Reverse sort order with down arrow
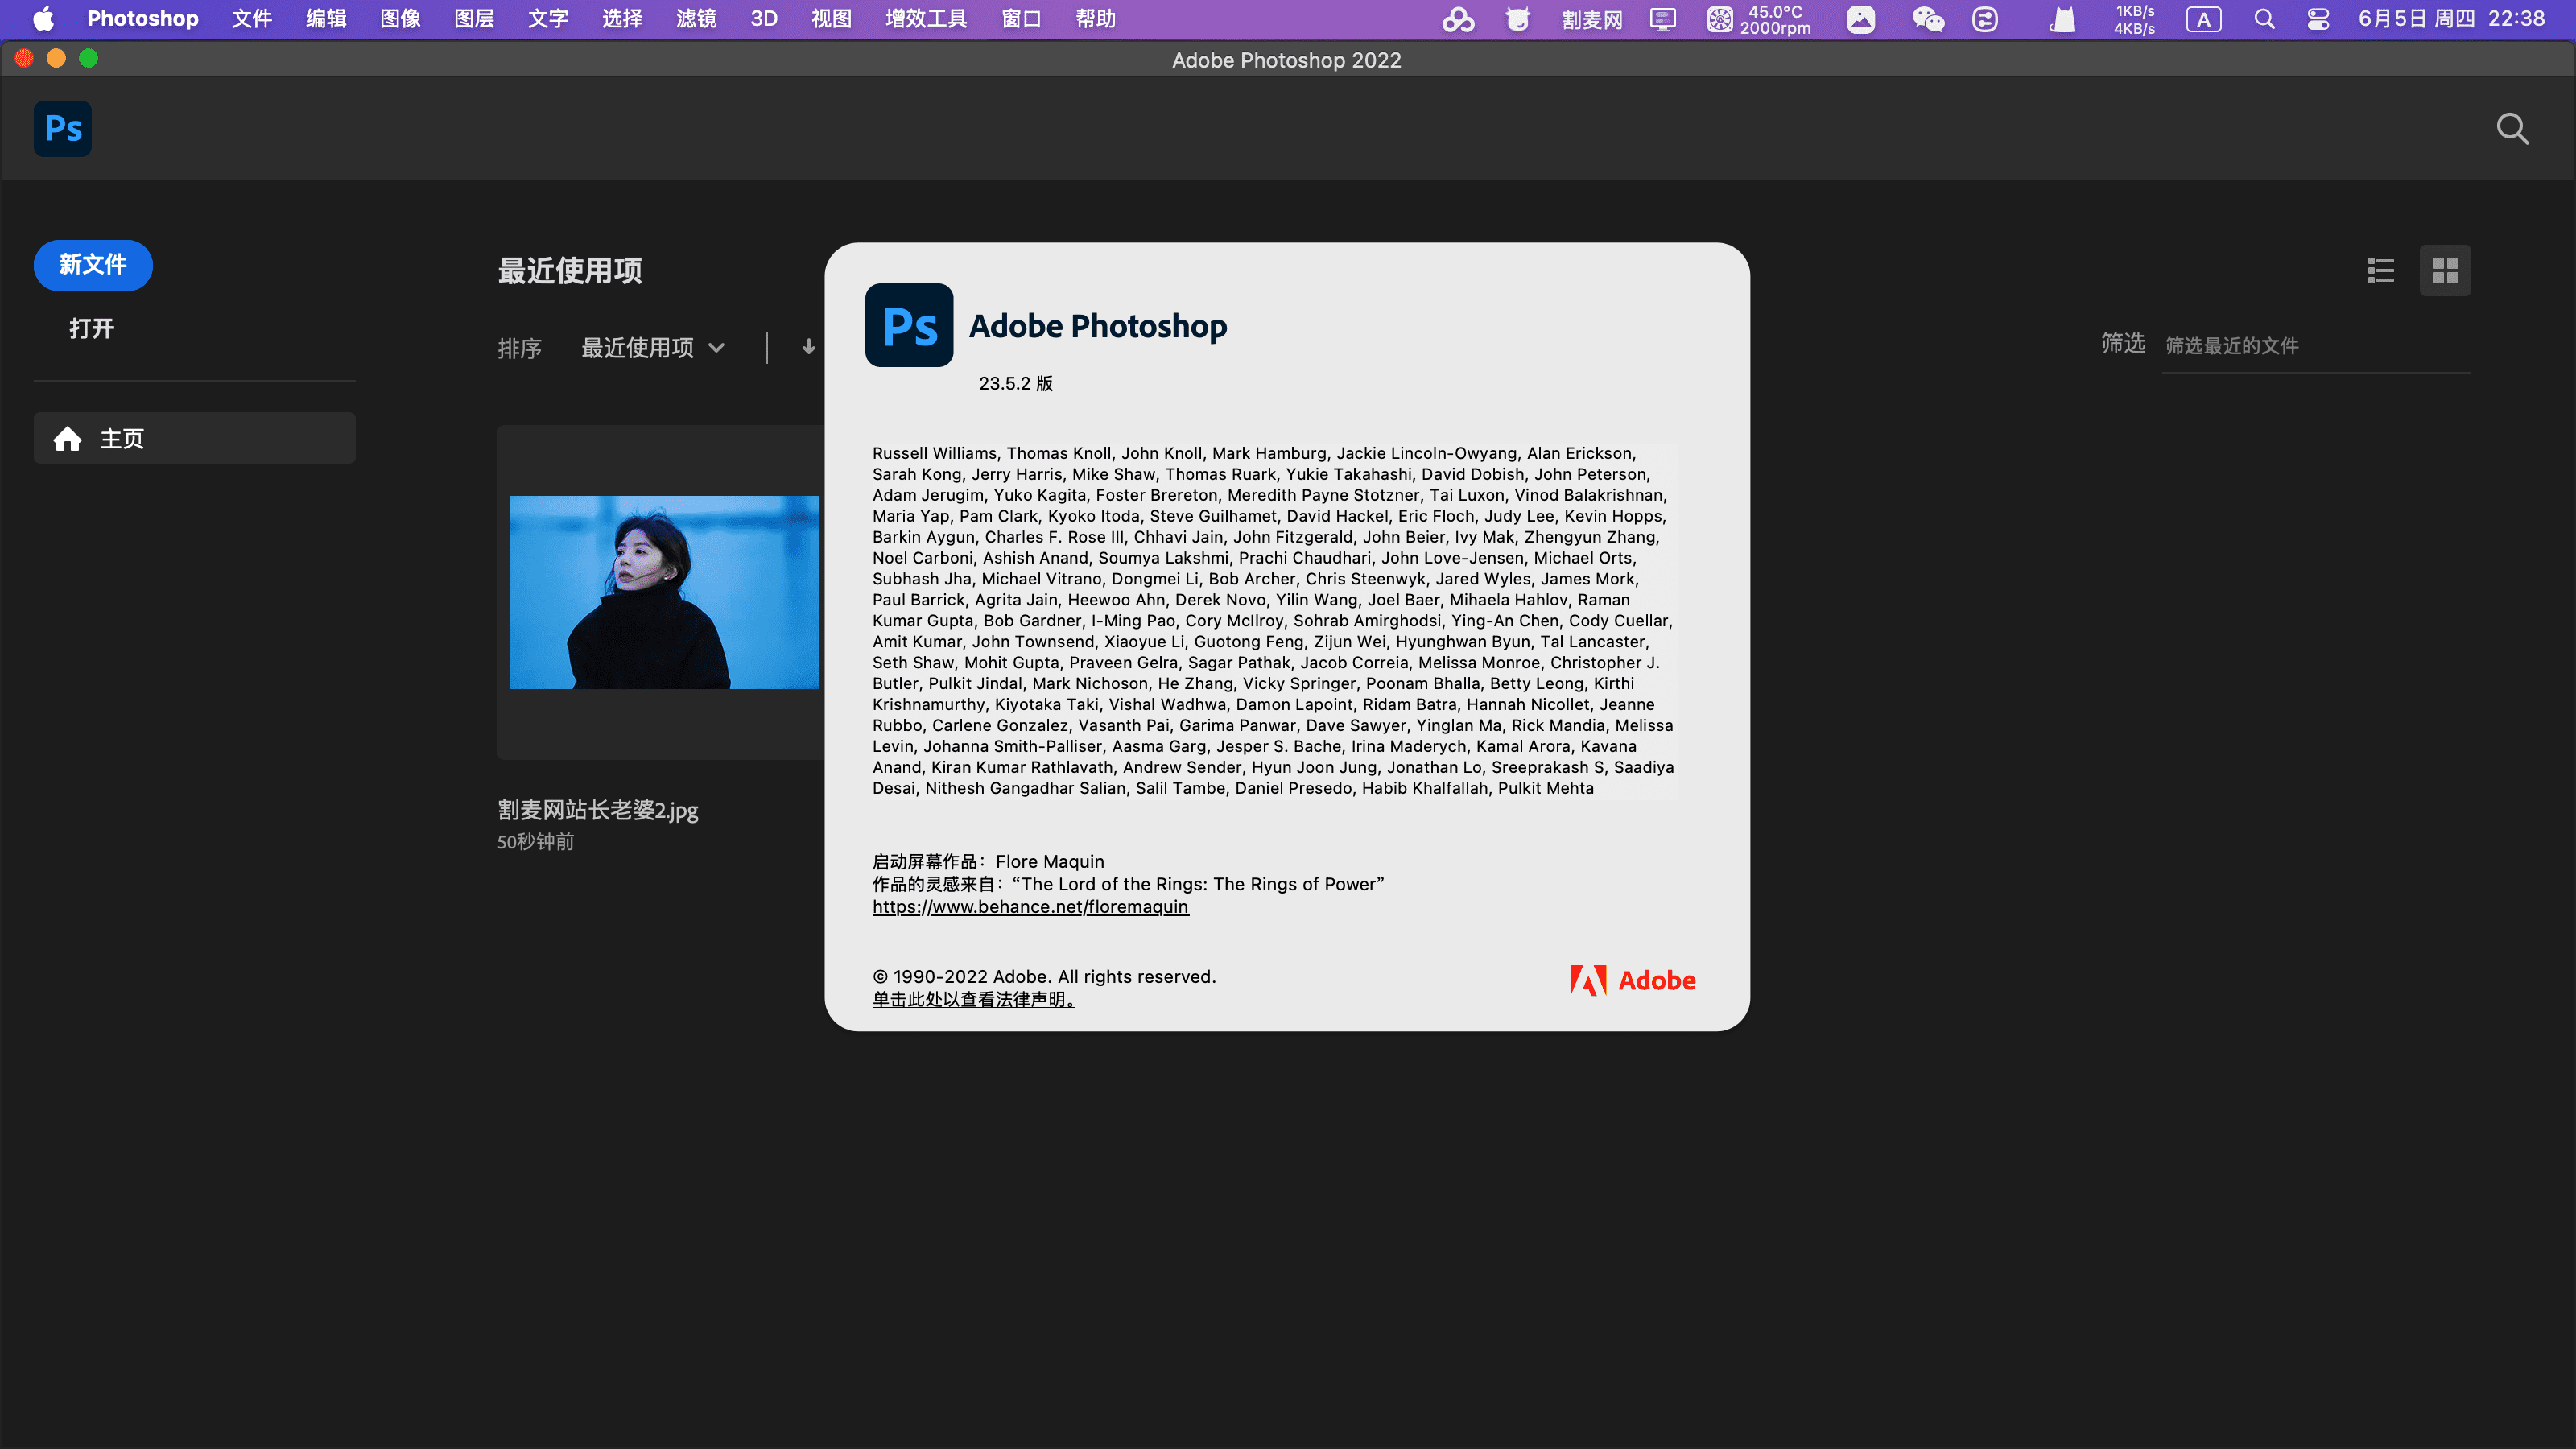 [x=809, y=347]
